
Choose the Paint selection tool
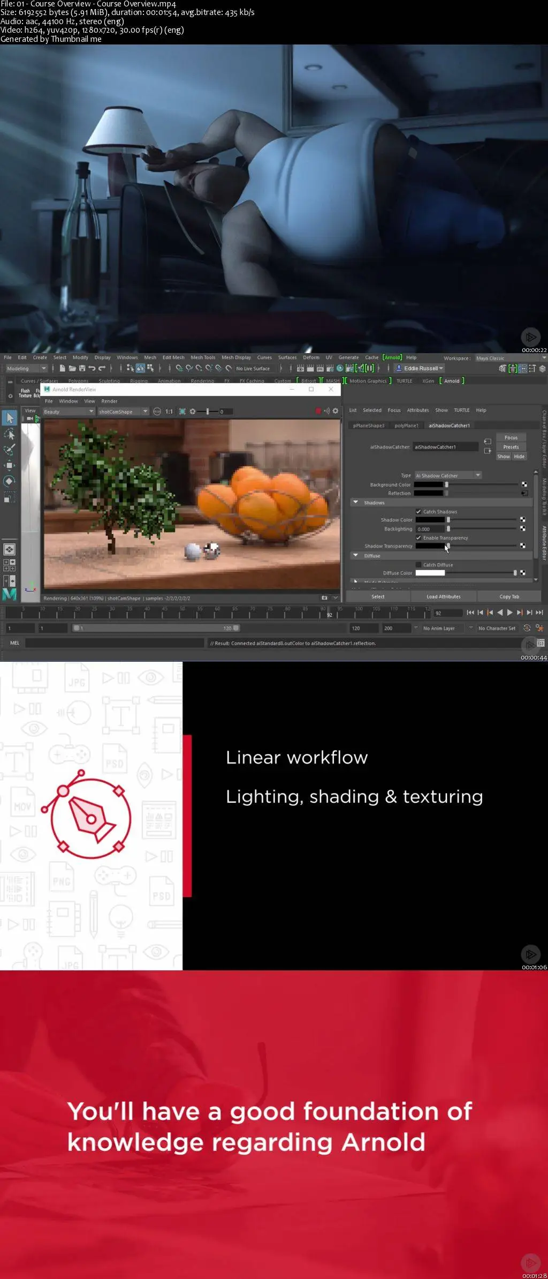(x=10, y=449)
